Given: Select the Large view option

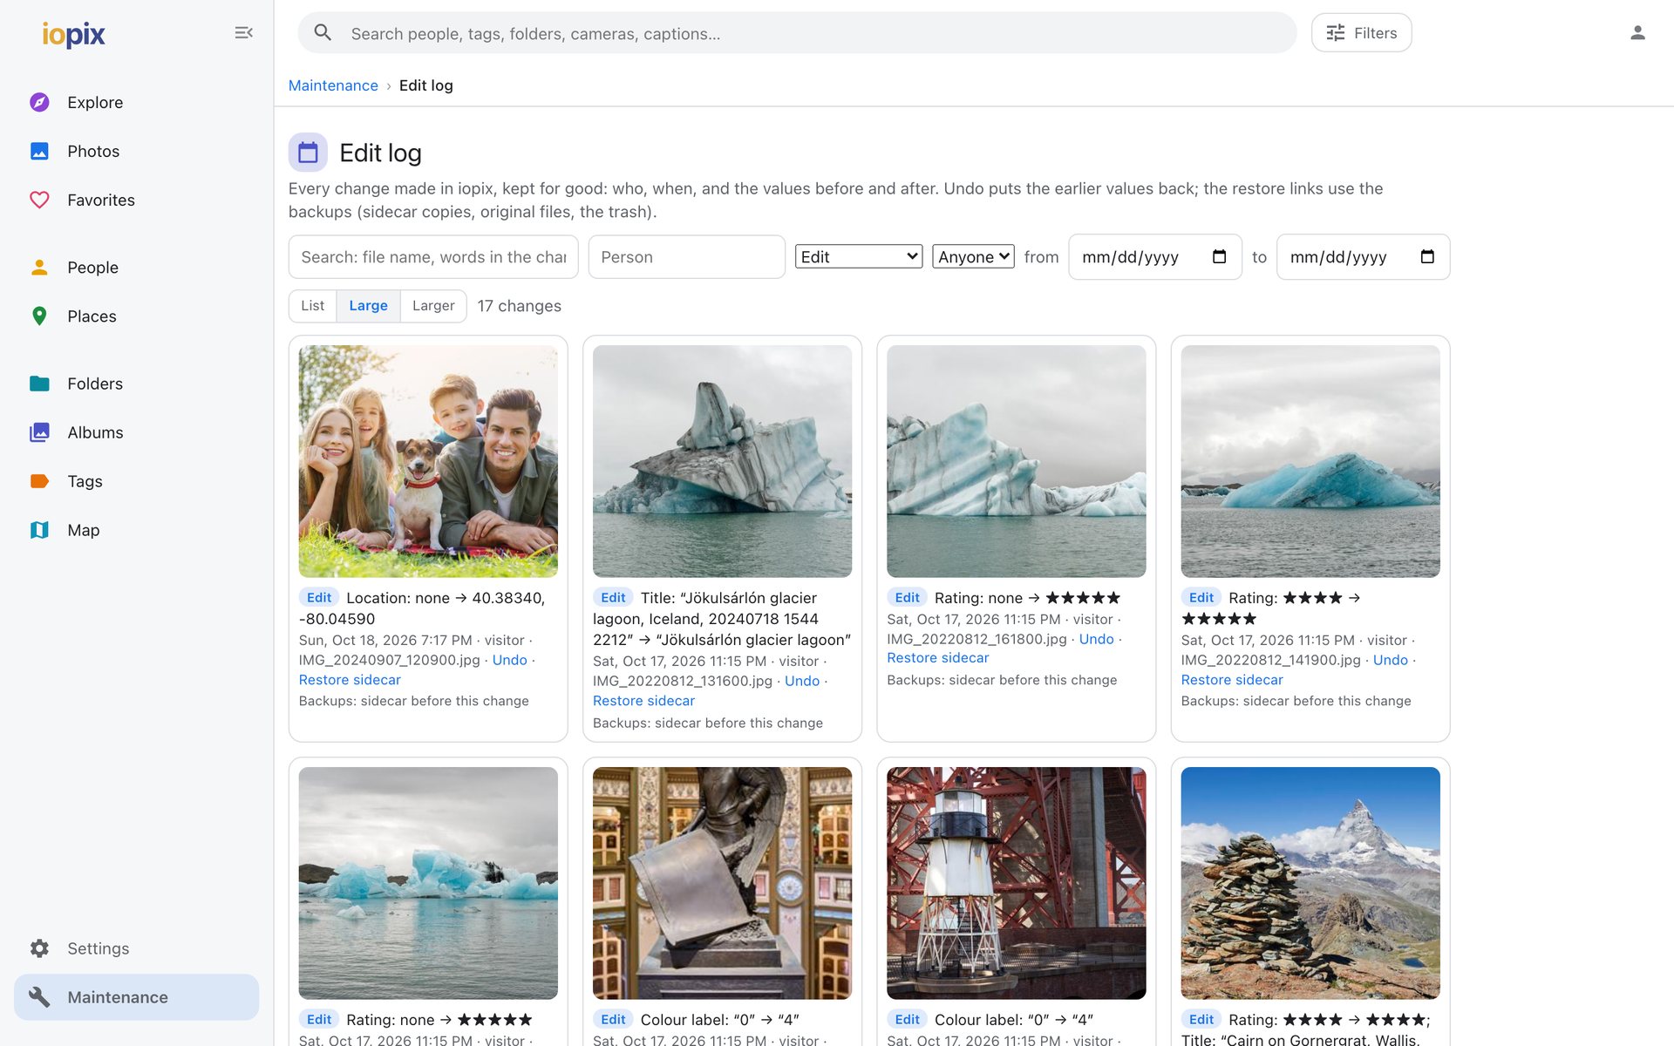Looking at the screenshot, I should tap(368, 306).
